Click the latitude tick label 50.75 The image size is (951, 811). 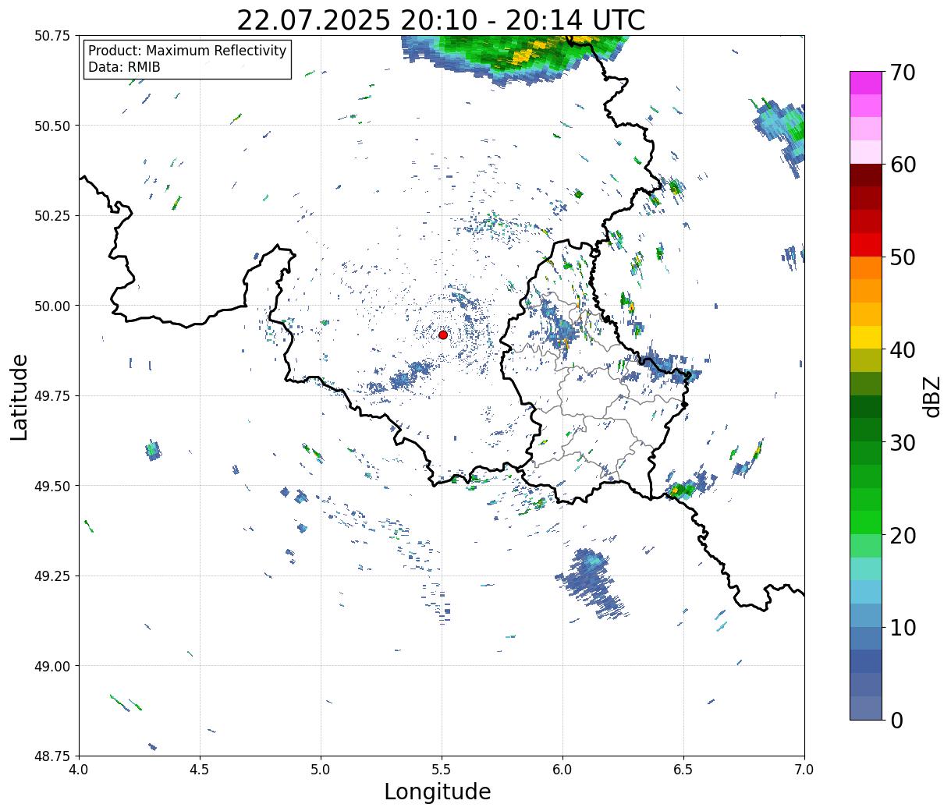[x=51, y=36]
